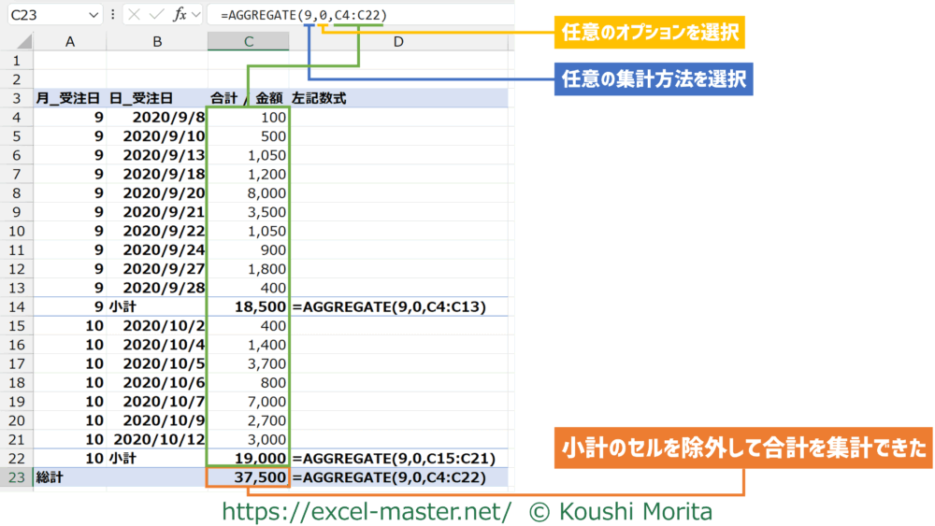Click the 合計 / 金額 header cell
The height and width of the screenshot is (526, 935).
tap(248, 97)
